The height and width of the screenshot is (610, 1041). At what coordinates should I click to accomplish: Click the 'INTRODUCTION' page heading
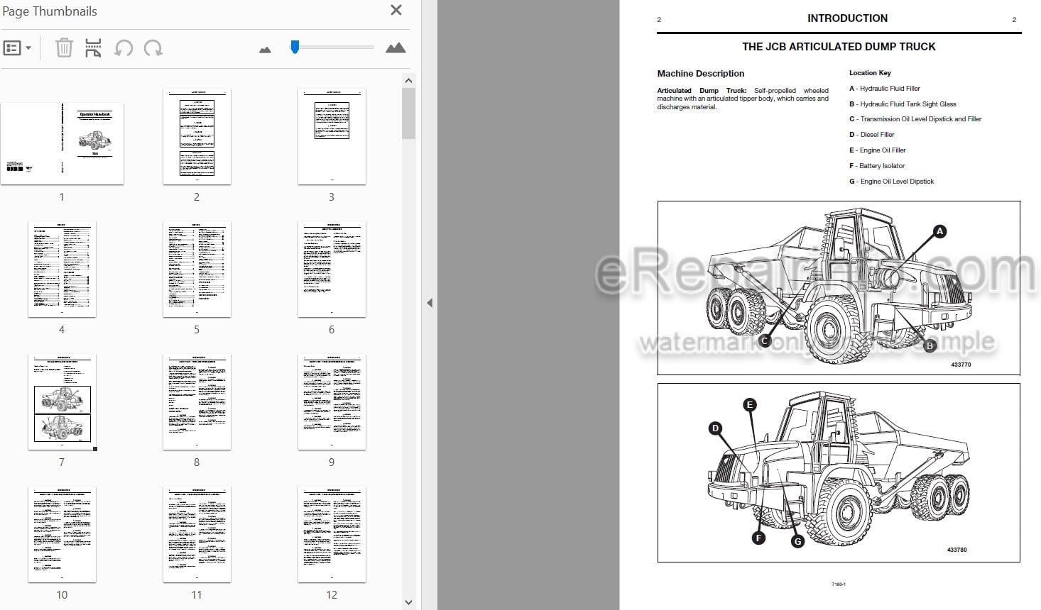(847, 18)
